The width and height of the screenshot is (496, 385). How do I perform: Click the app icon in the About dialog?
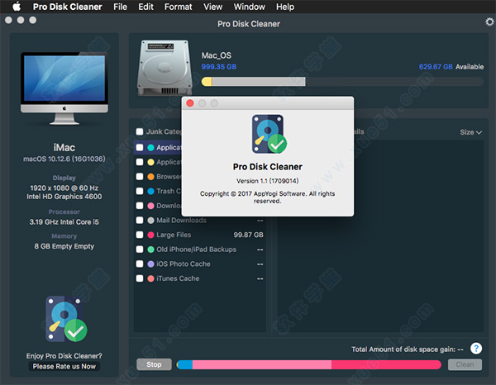(269, 134)
